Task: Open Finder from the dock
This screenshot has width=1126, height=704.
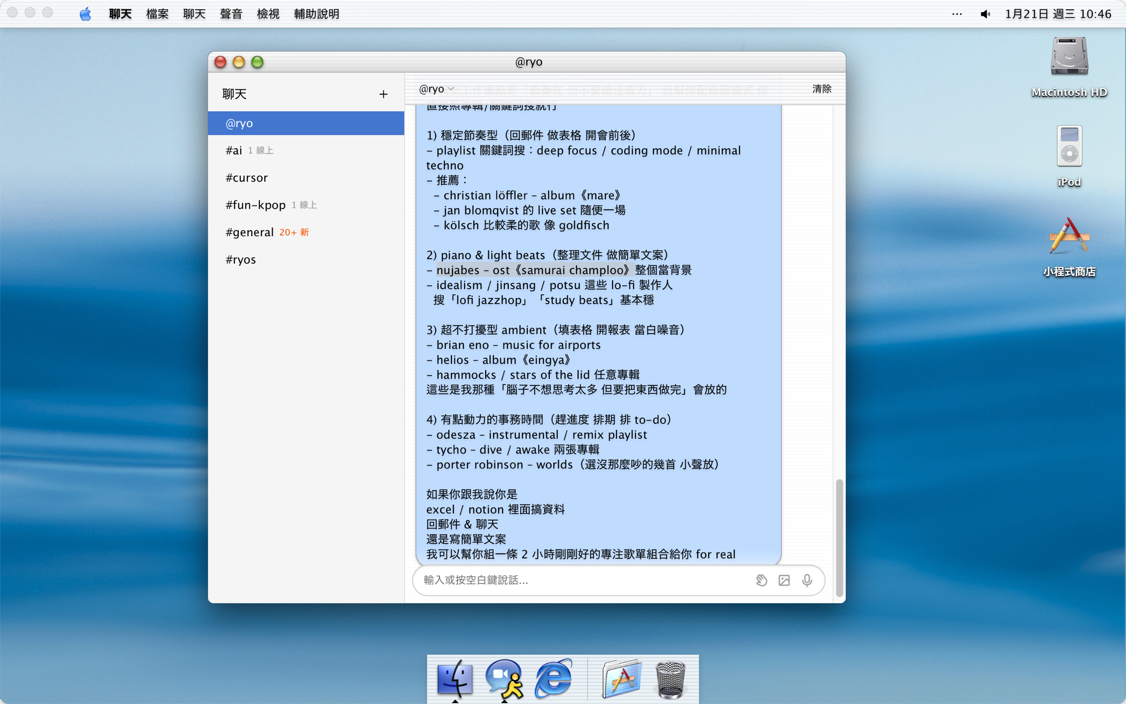Action: pos(455,679)
